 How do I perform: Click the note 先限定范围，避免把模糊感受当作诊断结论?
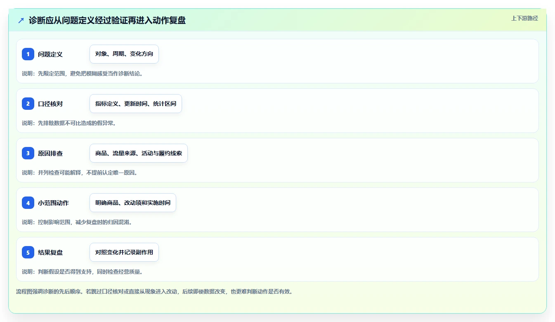(x=83, y=73)
